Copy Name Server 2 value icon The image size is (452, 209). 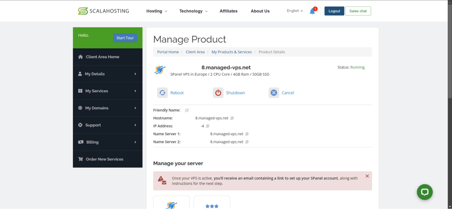pyautogui.click(x=247, y=142)
